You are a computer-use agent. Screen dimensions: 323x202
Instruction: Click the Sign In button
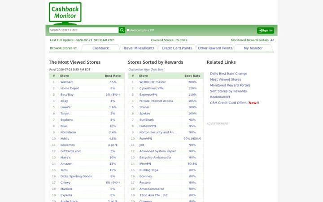click(265, 31)
